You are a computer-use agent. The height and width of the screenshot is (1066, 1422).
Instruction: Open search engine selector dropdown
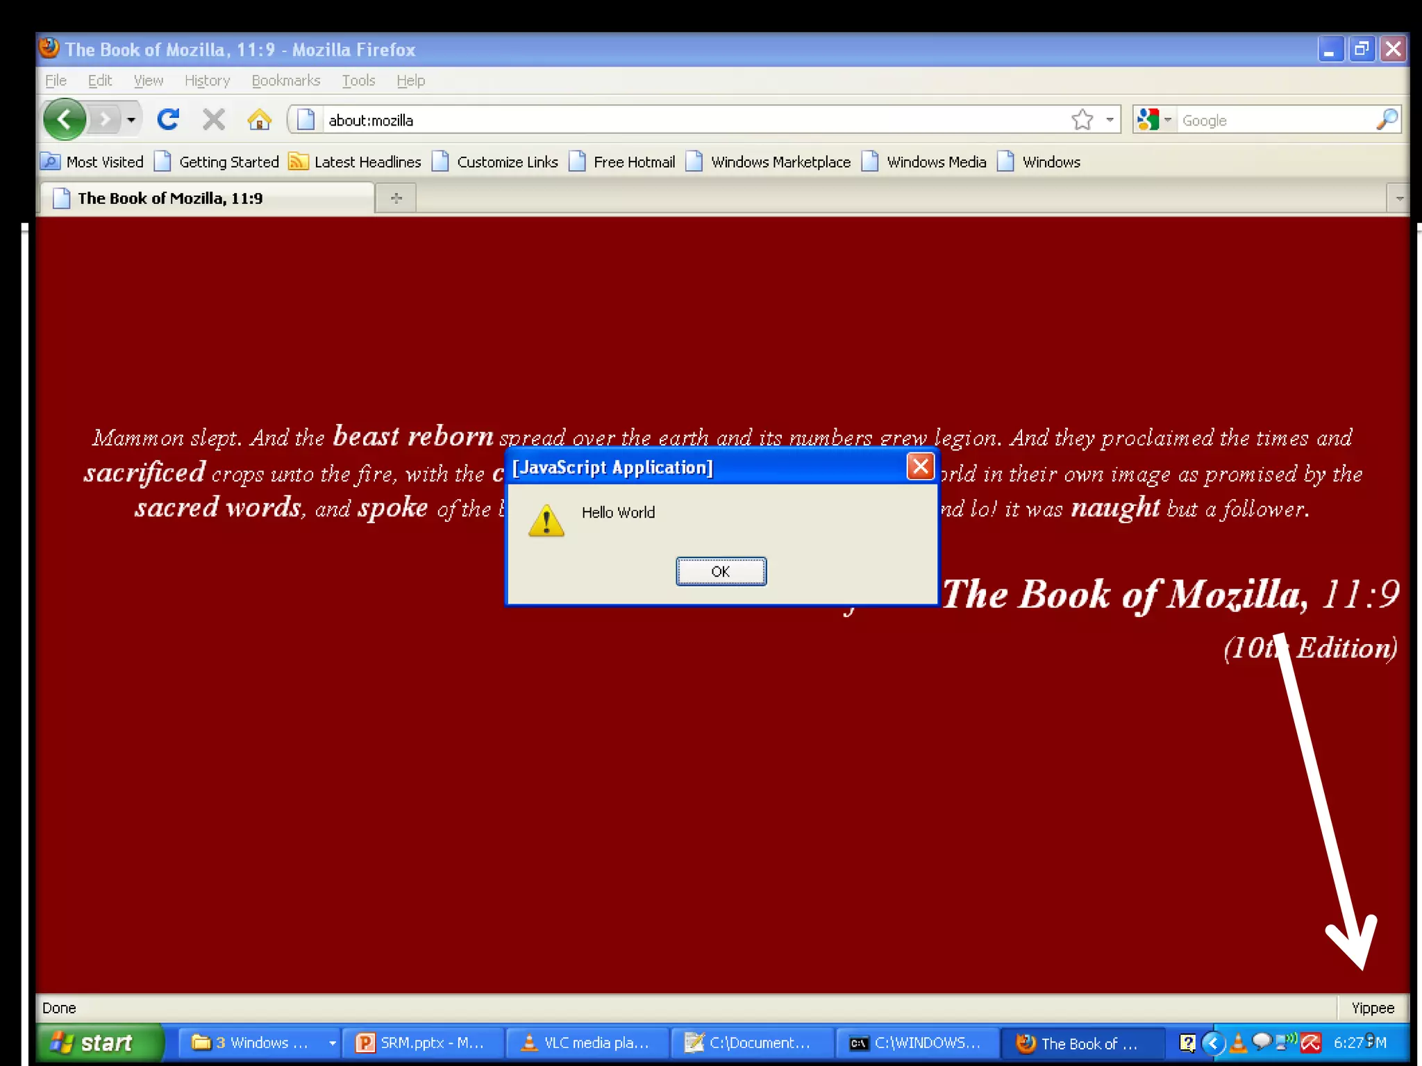pos(1168,119)
